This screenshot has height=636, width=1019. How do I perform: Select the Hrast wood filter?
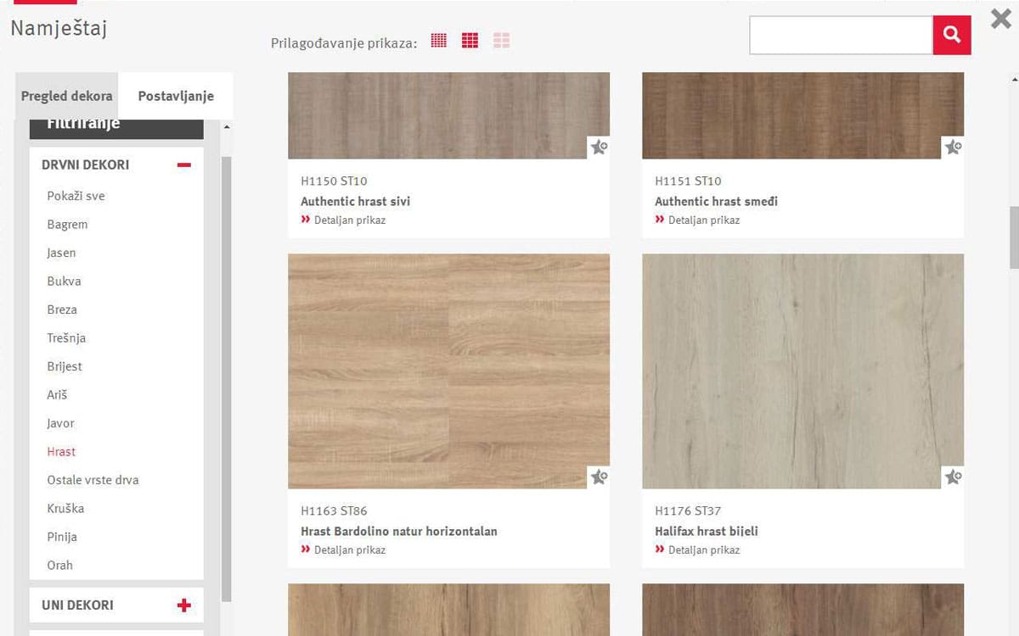pos(61,452)
